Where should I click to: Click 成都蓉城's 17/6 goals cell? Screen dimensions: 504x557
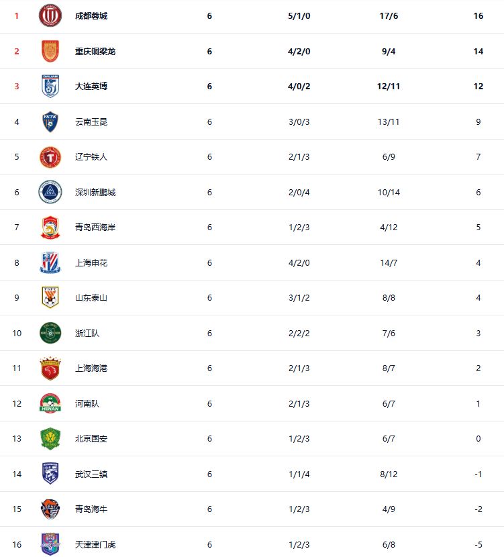coord(388,16)
